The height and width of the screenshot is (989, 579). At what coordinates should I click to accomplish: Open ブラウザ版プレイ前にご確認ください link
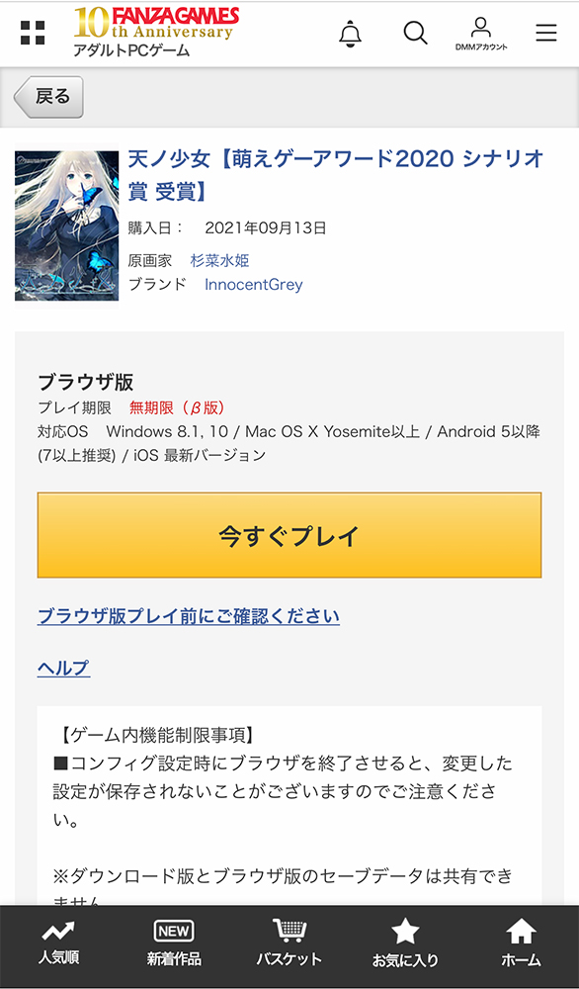click(189, 615)
